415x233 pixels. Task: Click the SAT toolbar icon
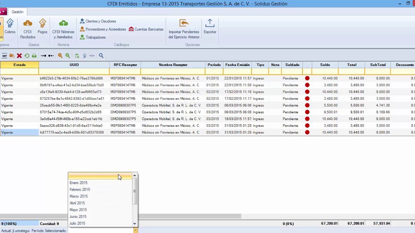pyautogui.click(x=5, y=56)
